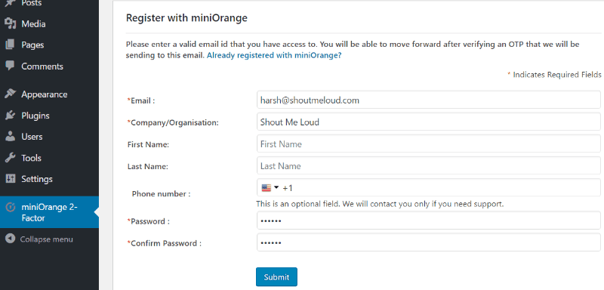Submit the registration form
The width and height of the screenshot is (604, 290).
point(276,277)
